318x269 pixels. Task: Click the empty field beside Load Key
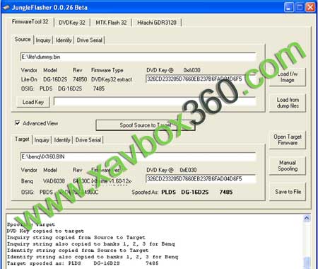[155, 102]
